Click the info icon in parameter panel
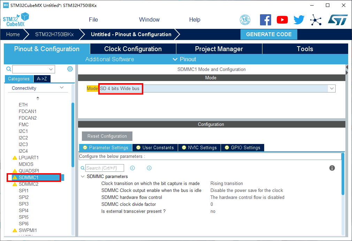Viewport: 352px width, 241px height. (332, 168)
